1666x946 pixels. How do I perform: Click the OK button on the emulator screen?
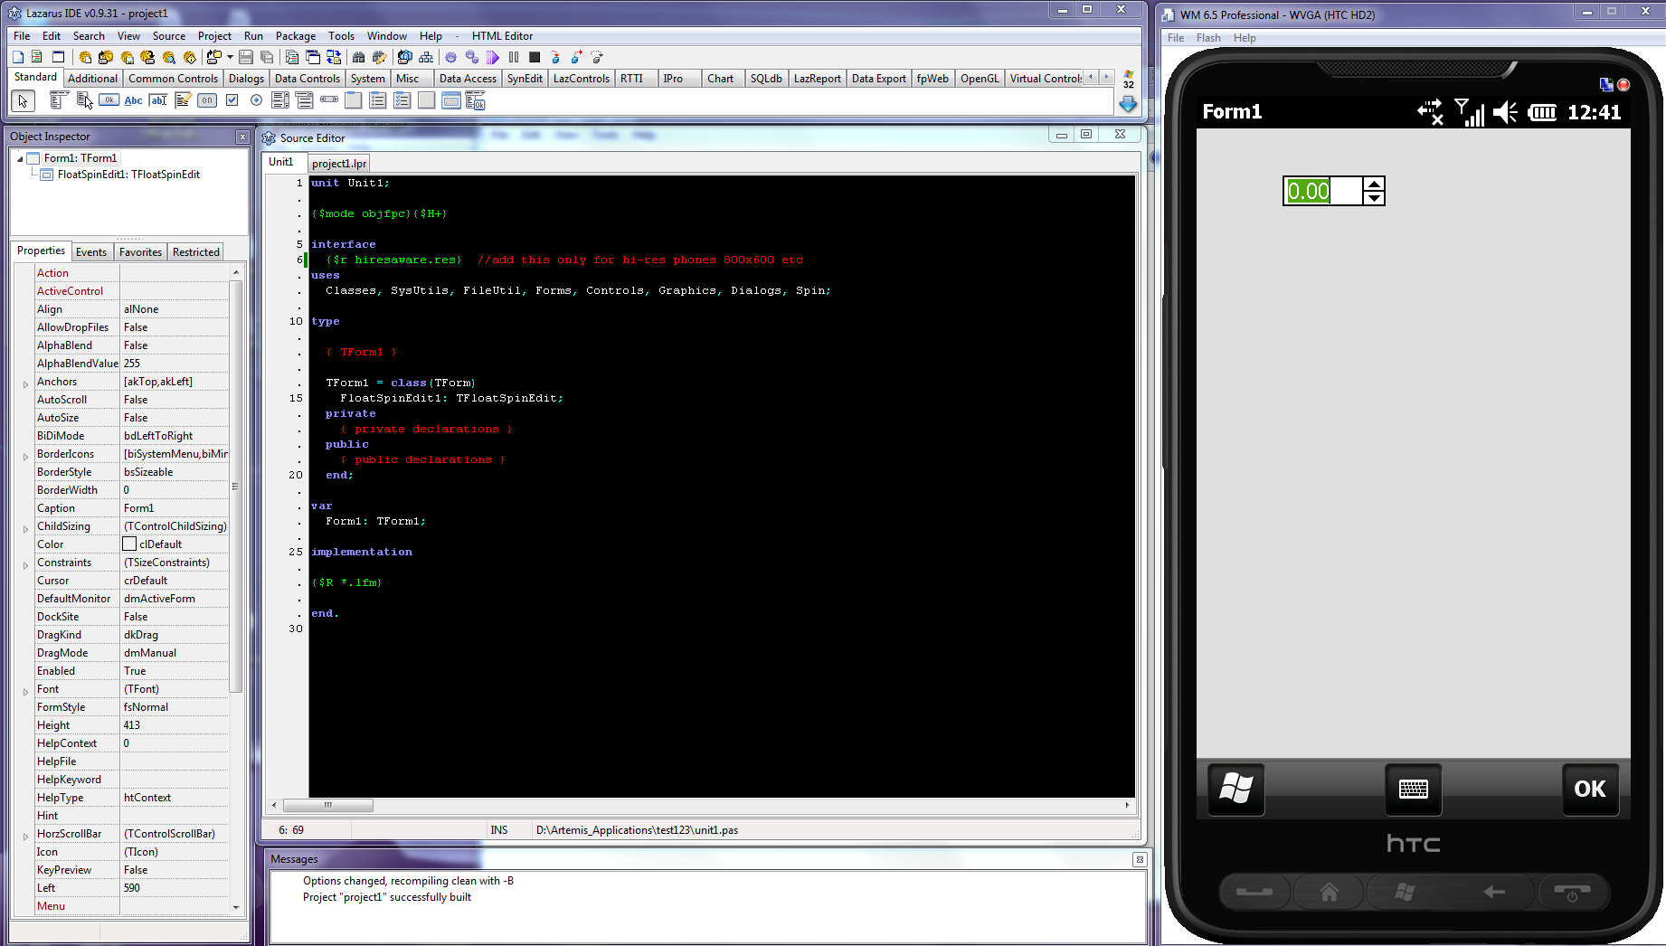click(x=1589, y=789)
